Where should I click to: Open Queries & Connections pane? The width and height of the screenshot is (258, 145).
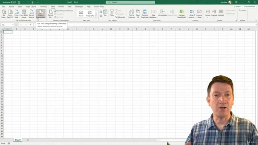64,11
